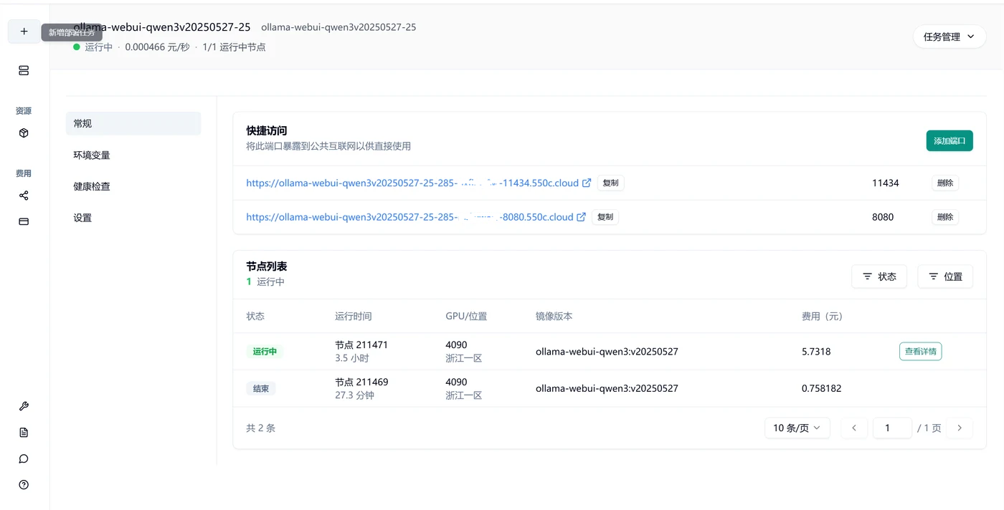Click the 费用（元） column header
The image size is (1004, 510).
click(x=825, y=316)
